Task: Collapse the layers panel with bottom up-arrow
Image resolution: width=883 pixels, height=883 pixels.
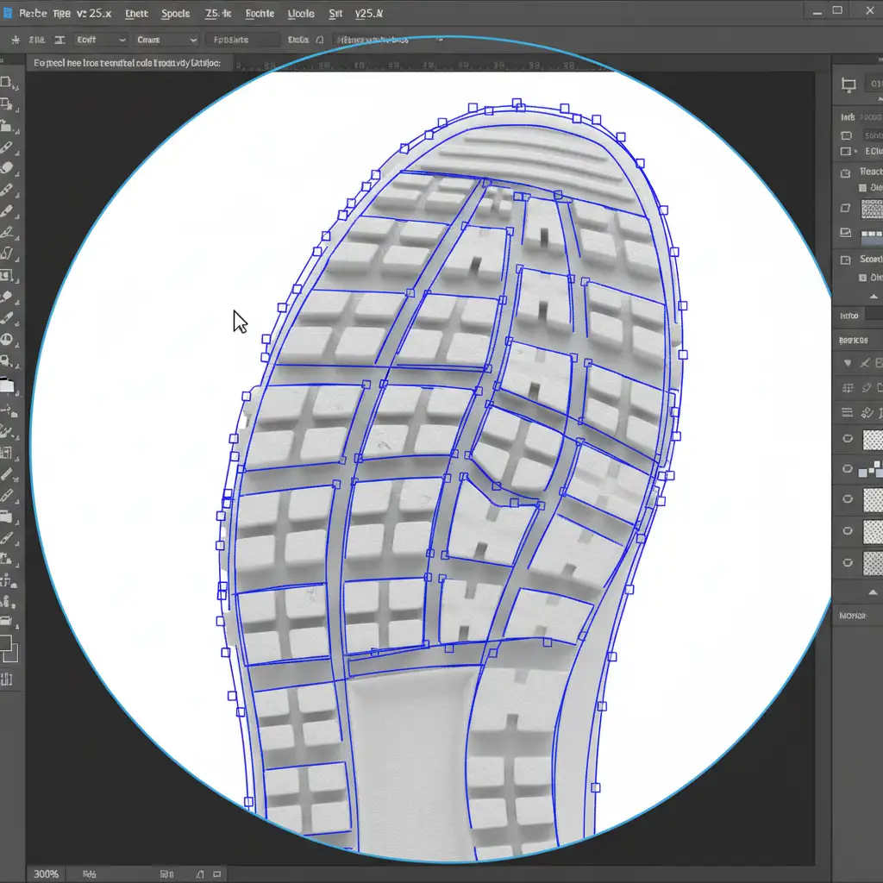Action: point(873,592)
